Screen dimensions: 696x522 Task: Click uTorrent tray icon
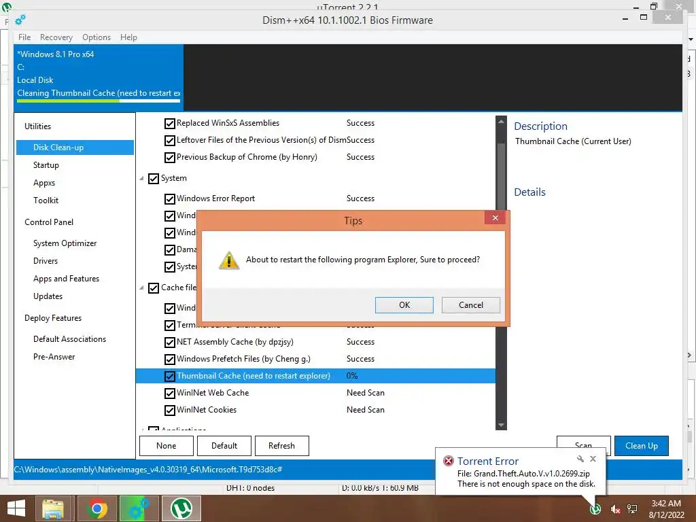595,508
